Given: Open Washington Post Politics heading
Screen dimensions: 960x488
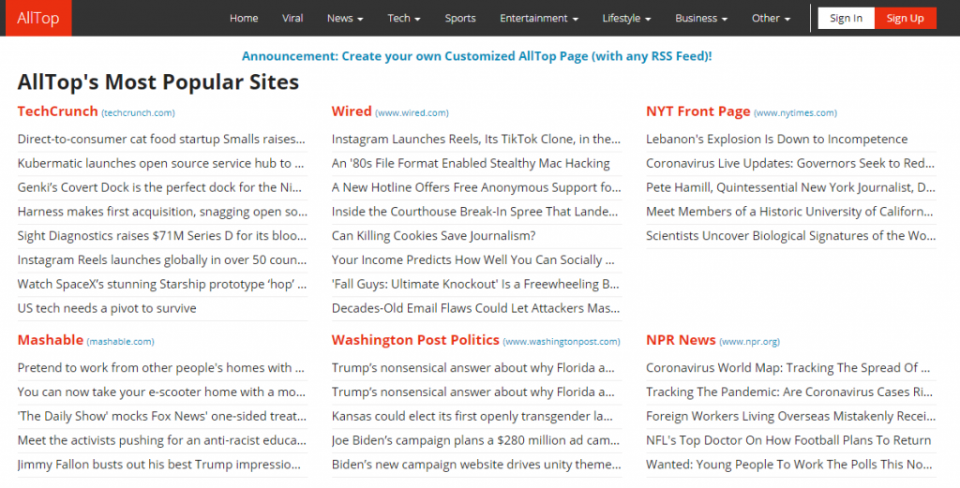Looking at the screenshot, I should click(415, 340).
